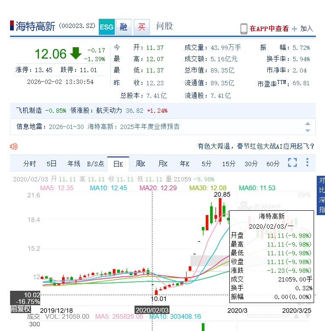
Task: Click the 成交量 43.99万手 value
Action: click(226, 48)
